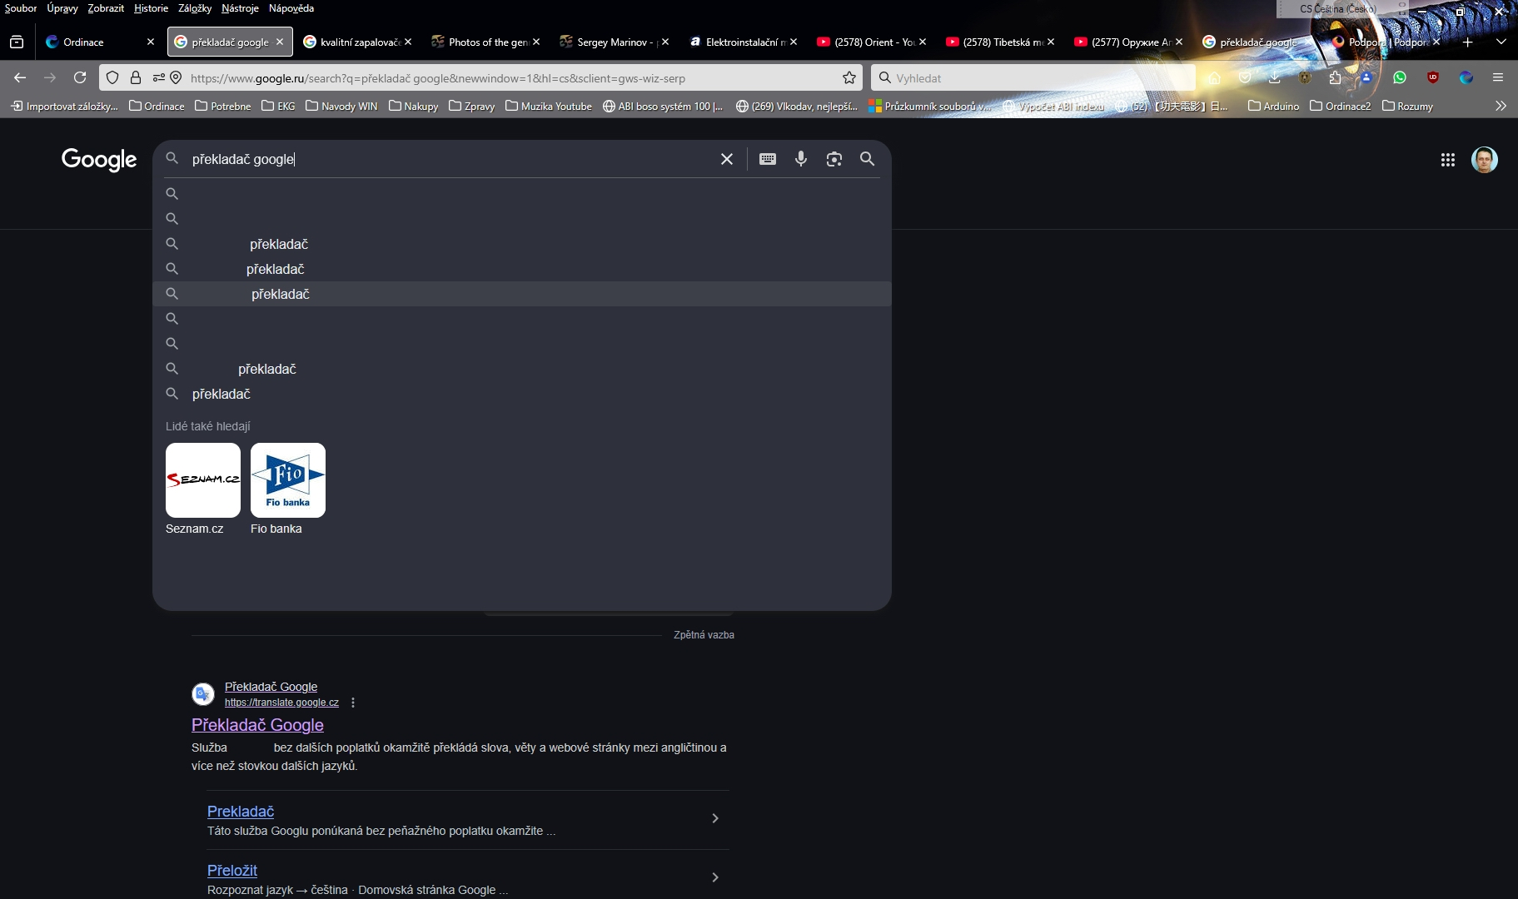
Task: Open the Google apps grid
Action: click(x=1448, y=160)
